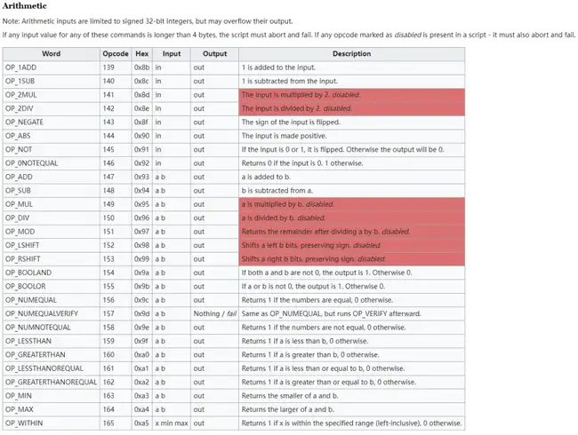Viewport: 578px width, 435px height.
Task: Click the x min max input cell
Action: [172, 423]
